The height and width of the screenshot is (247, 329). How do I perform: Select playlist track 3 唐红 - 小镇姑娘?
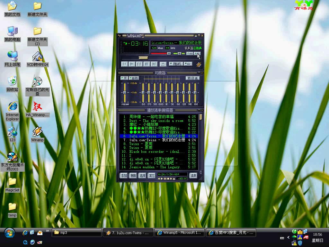pyautogui.click(x=159, y=124)
